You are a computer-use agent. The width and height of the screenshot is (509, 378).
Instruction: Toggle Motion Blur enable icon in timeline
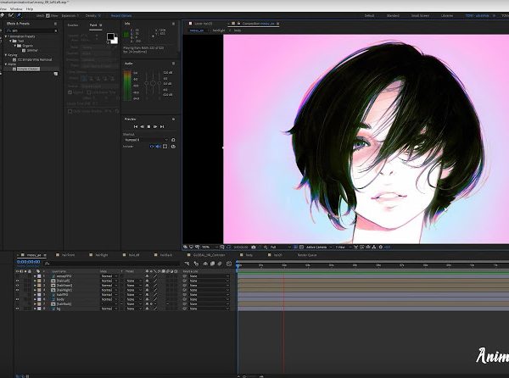coord(220,264)
